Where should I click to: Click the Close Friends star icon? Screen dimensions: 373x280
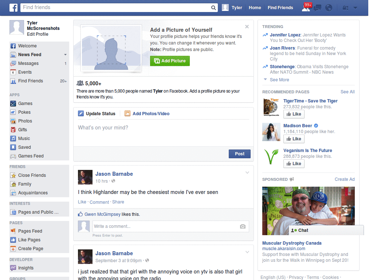click(13, 175)
